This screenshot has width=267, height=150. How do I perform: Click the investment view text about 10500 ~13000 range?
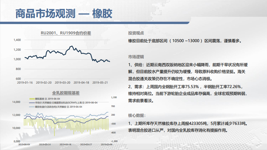pyautogui.click(x=185, y=41)
